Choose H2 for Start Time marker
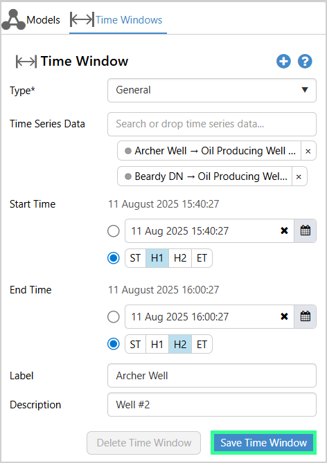Screen dimensions: 327x463 click(180, 258)
